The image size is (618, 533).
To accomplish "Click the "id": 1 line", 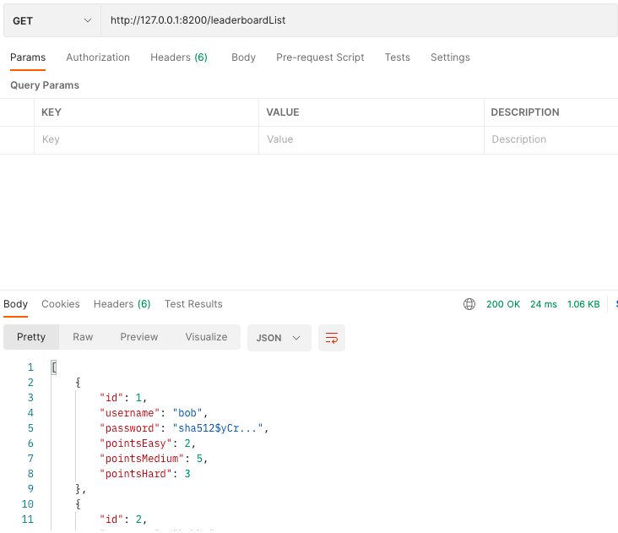I will 123,397.
